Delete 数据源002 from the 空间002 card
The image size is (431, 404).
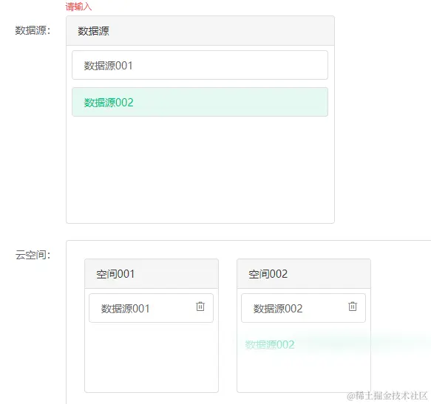point(353,307)
